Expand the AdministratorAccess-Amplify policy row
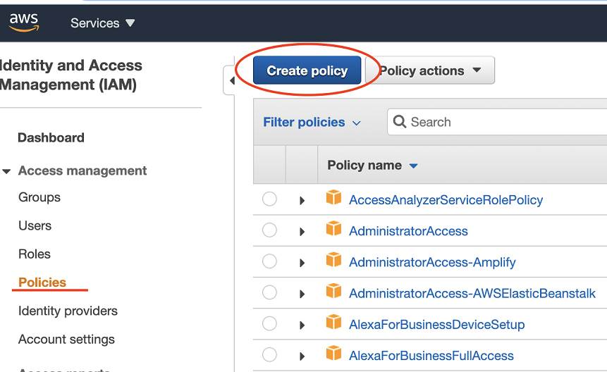The image size is (607, 372). pos(302,263)
